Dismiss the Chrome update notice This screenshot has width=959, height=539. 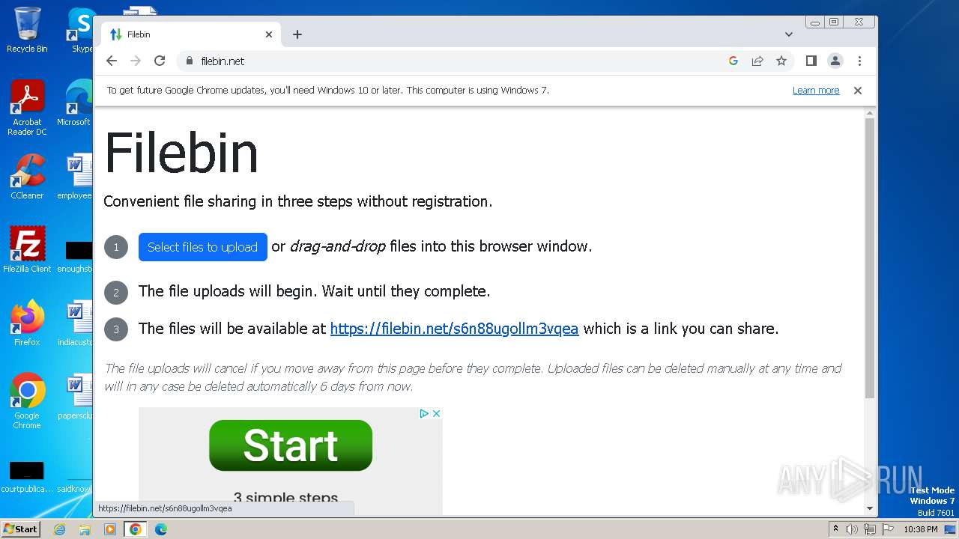coord(858,91)
